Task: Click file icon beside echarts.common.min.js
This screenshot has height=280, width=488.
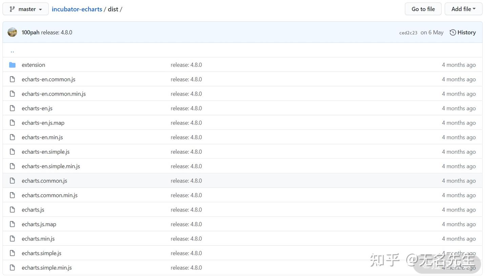Action: click(x=12, y=196)
